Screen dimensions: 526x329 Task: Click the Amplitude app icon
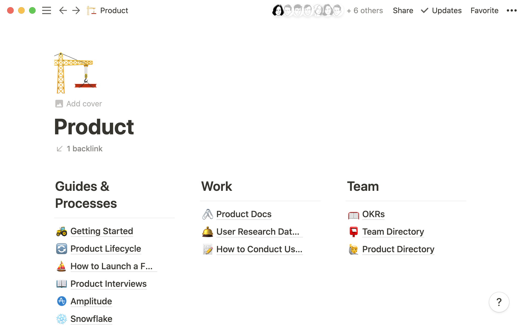[x=61, y=301]
